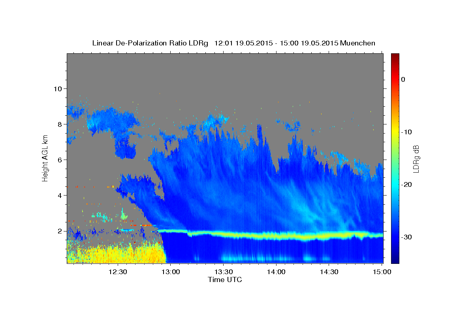Click the 13:30 time tick label
The image size is (474, 316).
[223, 272]
